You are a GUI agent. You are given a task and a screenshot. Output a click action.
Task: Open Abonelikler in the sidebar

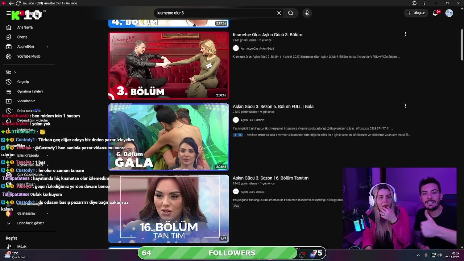(26, 47)
